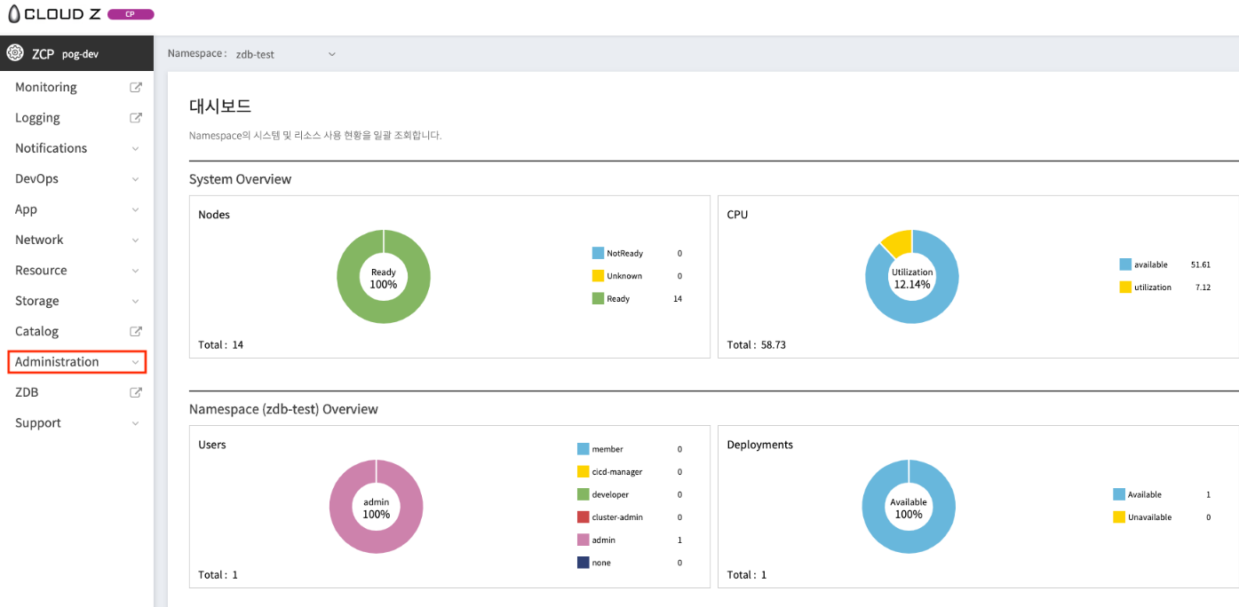Click the ZCP gear icon in sidebar header
This screenshot has width=1239, height=607.
[x=15, y=53]
